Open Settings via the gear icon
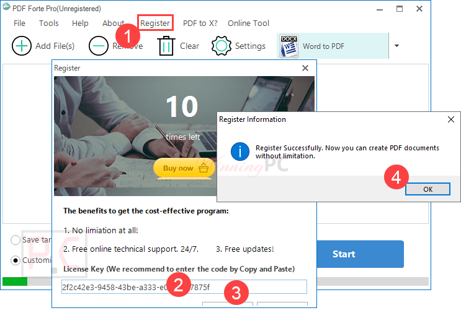 point(222,46)
